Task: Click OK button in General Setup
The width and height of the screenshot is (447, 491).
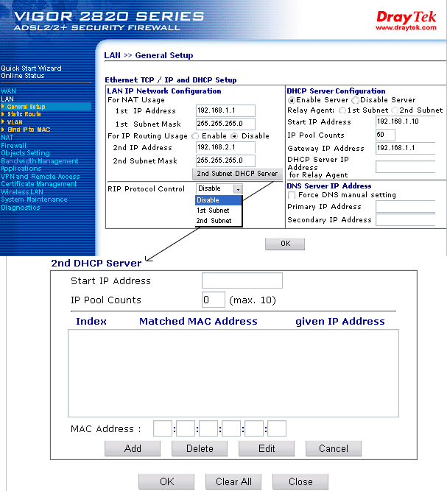Action: pyautogui.click(x=285, y=244)
